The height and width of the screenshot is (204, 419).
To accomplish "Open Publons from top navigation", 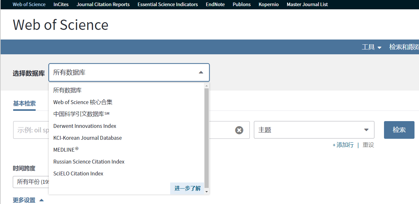I will point(241,4).
